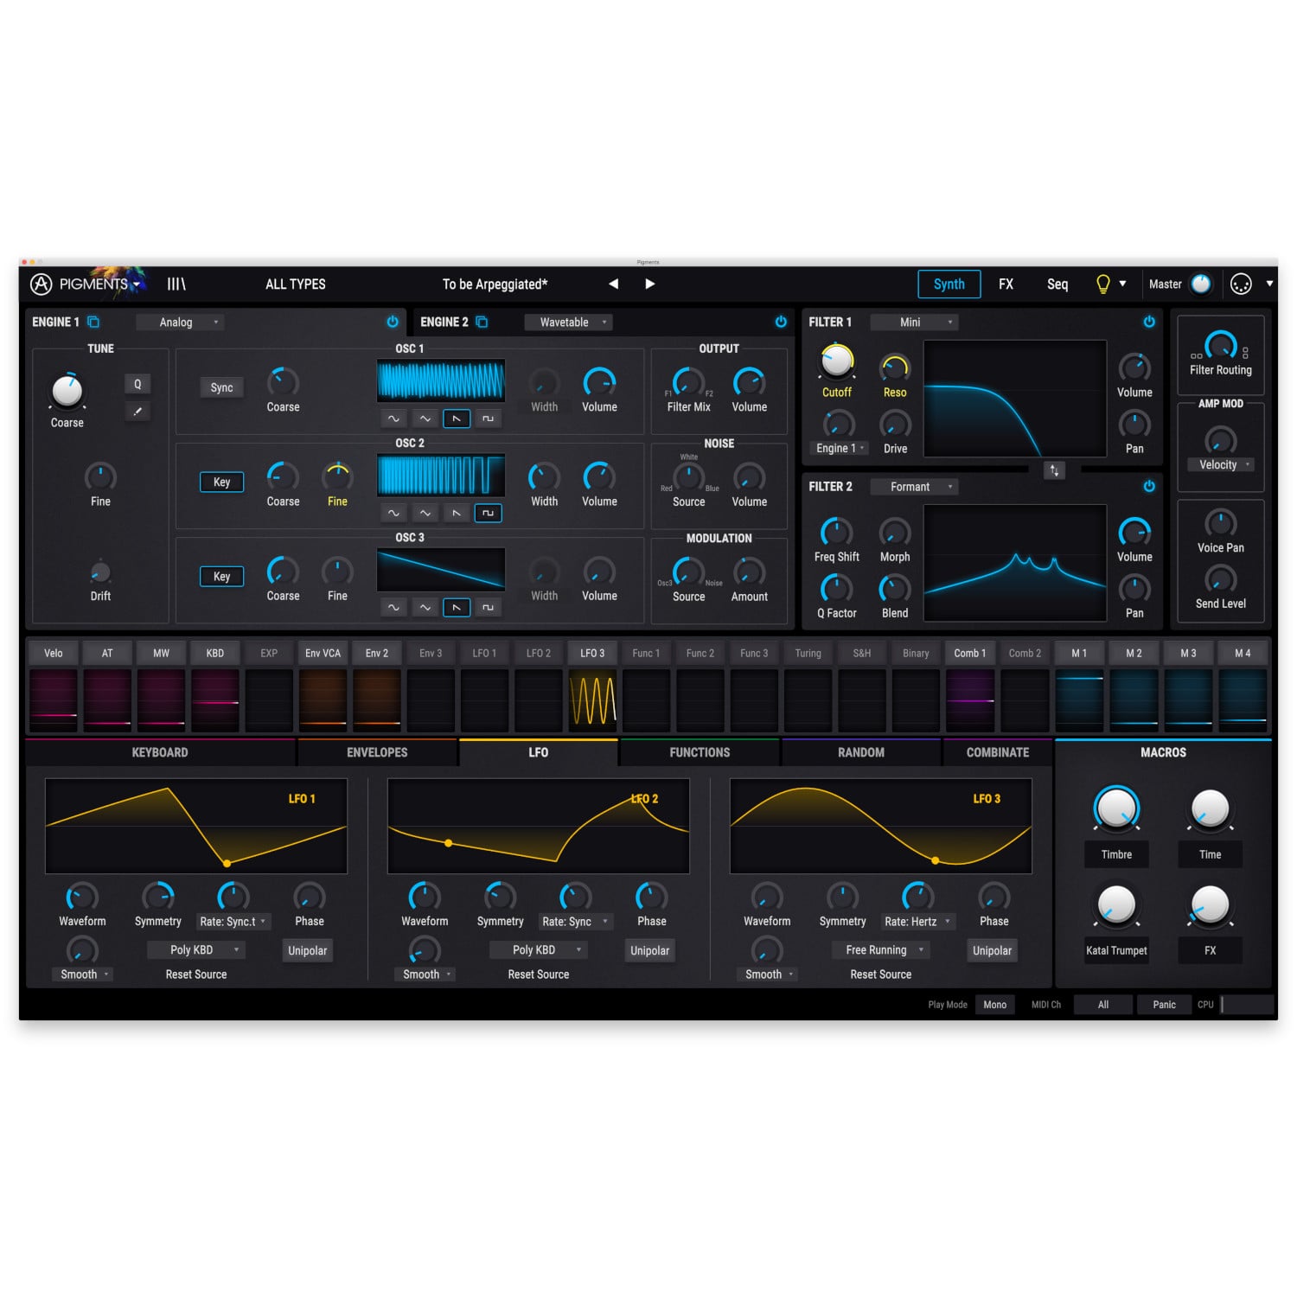The image size is (1297, 1297).
Task: Select sawtooth waveform for OSC 1
Action: click(x=457, y=418)
